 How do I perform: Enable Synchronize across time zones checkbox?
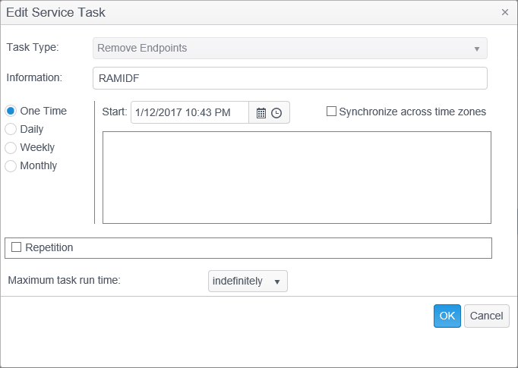pos(331,112)
